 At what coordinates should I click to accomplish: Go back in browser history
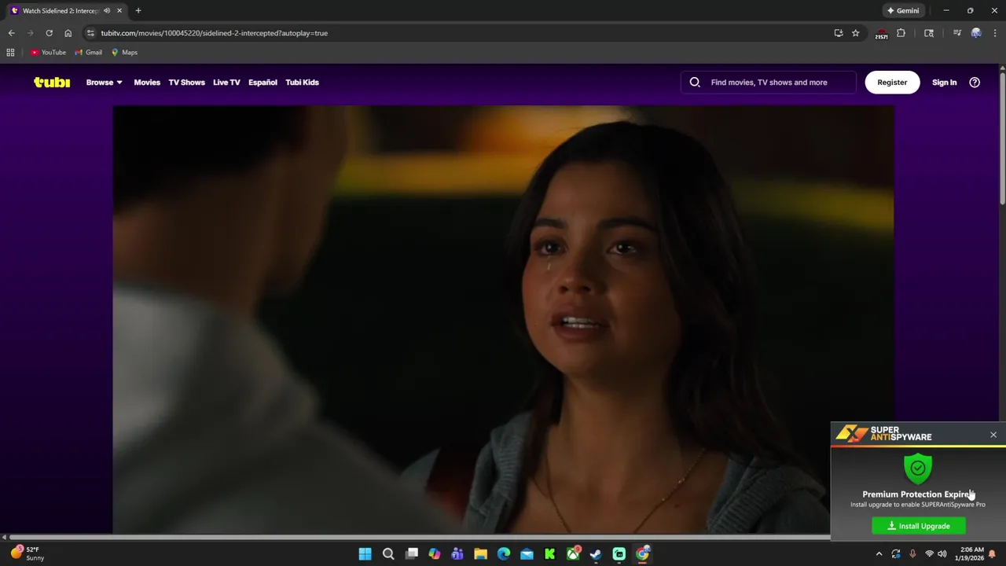11,33
